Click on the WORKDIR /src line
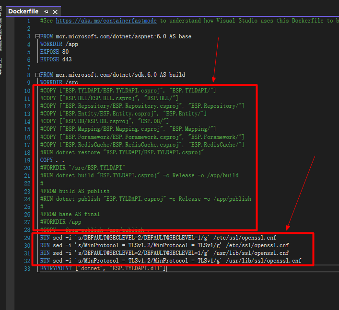Screen dimensions: 339x310 [59, 82]
